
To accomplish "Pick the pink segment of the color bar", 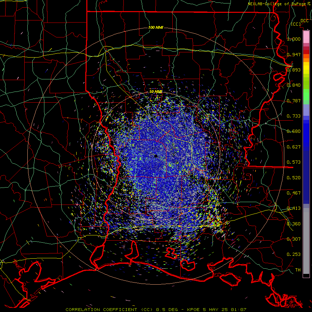I will [306, 37].
